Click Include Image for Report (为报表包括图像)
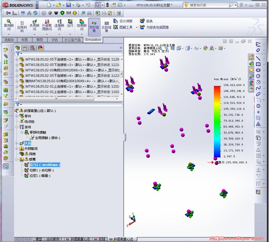 coord(154,27)
